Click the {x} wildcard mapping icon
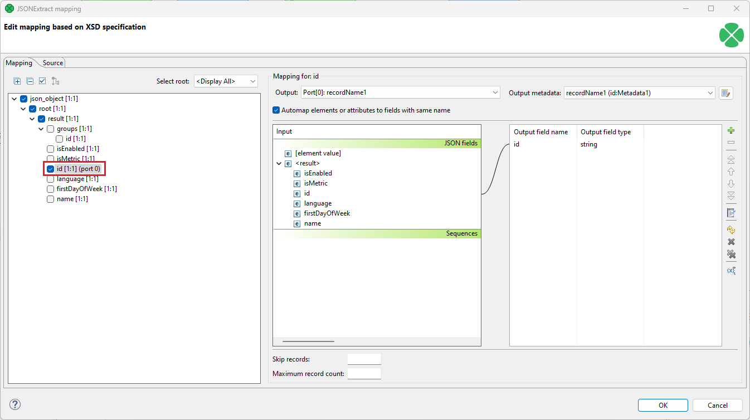The width and height of the screenshot is (750, 420). [x=731, y=270]
